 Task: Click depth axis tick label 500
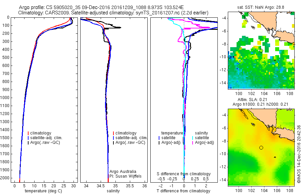click(x=6, y=58)
